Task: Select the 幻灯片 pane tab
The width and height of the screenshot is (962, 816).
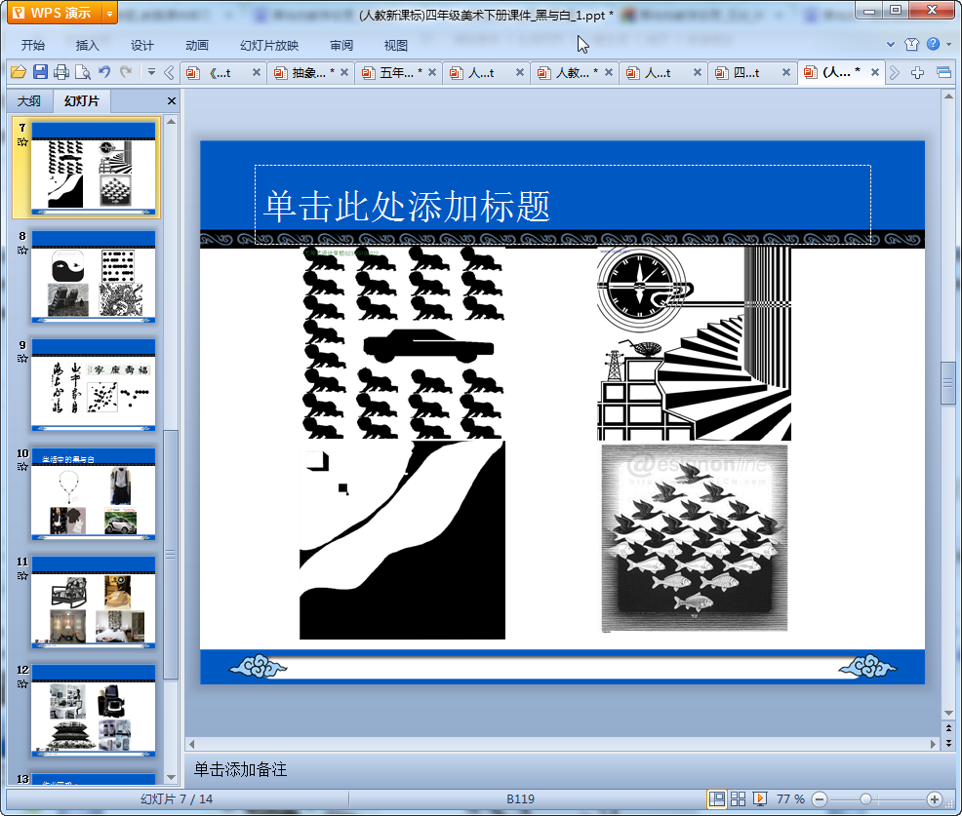Action: coord(82,101)
